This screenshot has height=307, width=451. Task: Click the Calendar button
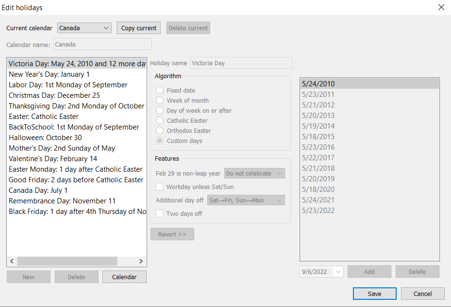[124, 277]
